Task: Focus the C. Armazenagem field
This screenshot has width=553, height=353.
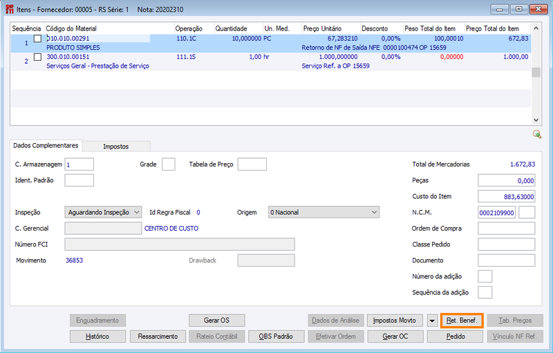Action: click(79, 164)
